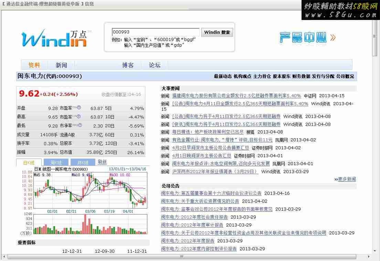Switch to the 周K线 chart tab
Viewport: 380px width, 261px height.
coord(56,162)
